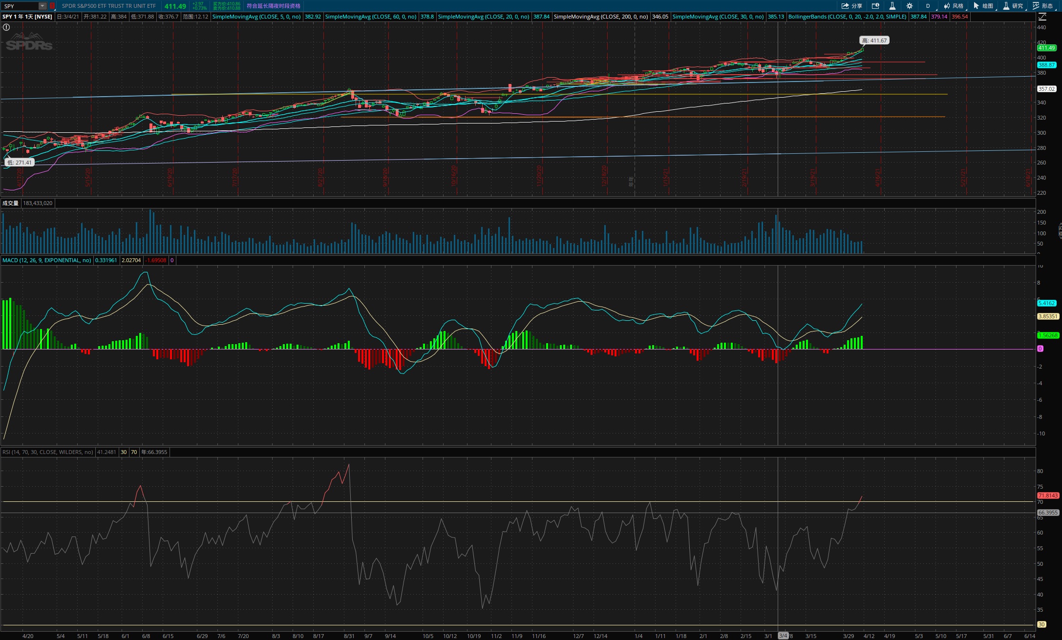This screenshot has height=640, width=1062.
Task: Click the bid price 买方价:410.86
Action: 227,4
